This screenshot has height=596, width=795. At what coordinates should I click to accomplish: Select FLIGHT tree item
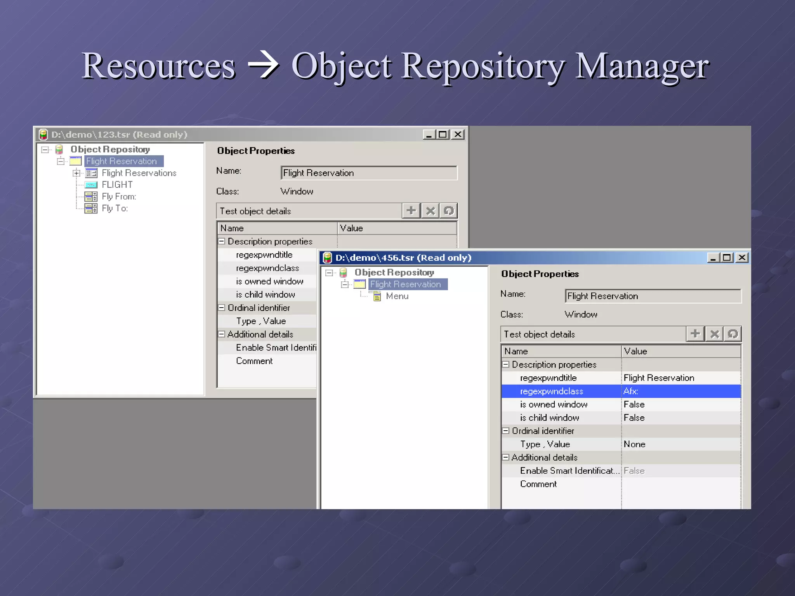click(117, 185)
